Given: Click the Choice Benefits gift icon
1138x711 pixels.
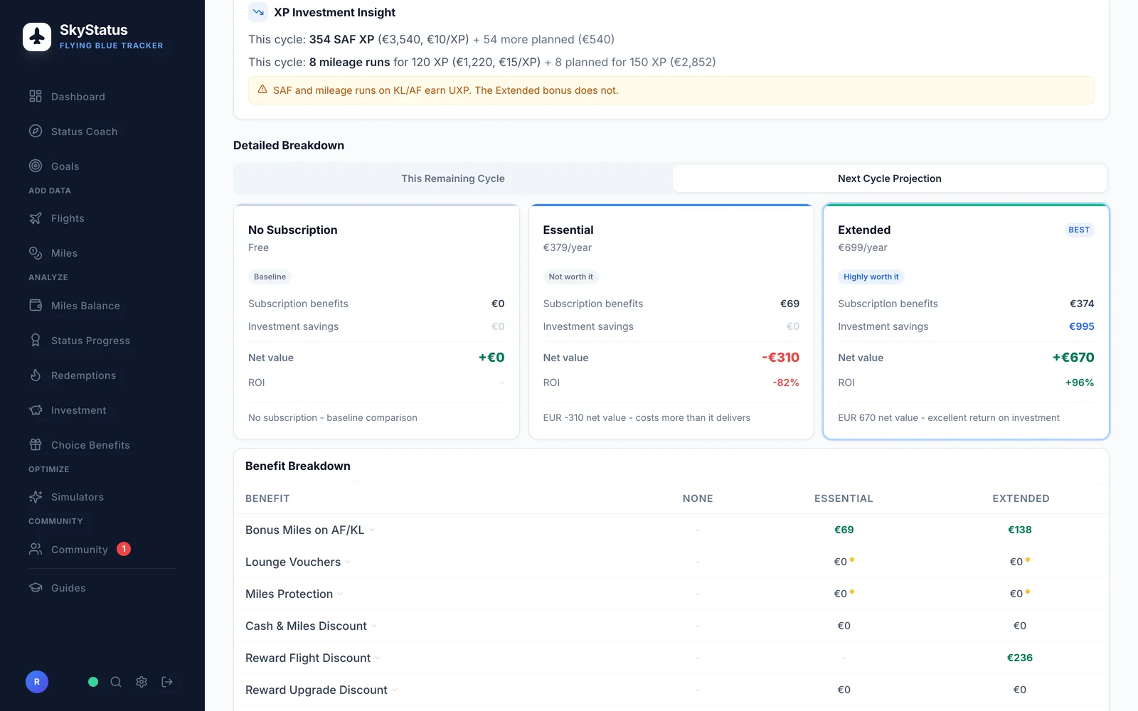Looking at the screenshot, I should 36,444.
